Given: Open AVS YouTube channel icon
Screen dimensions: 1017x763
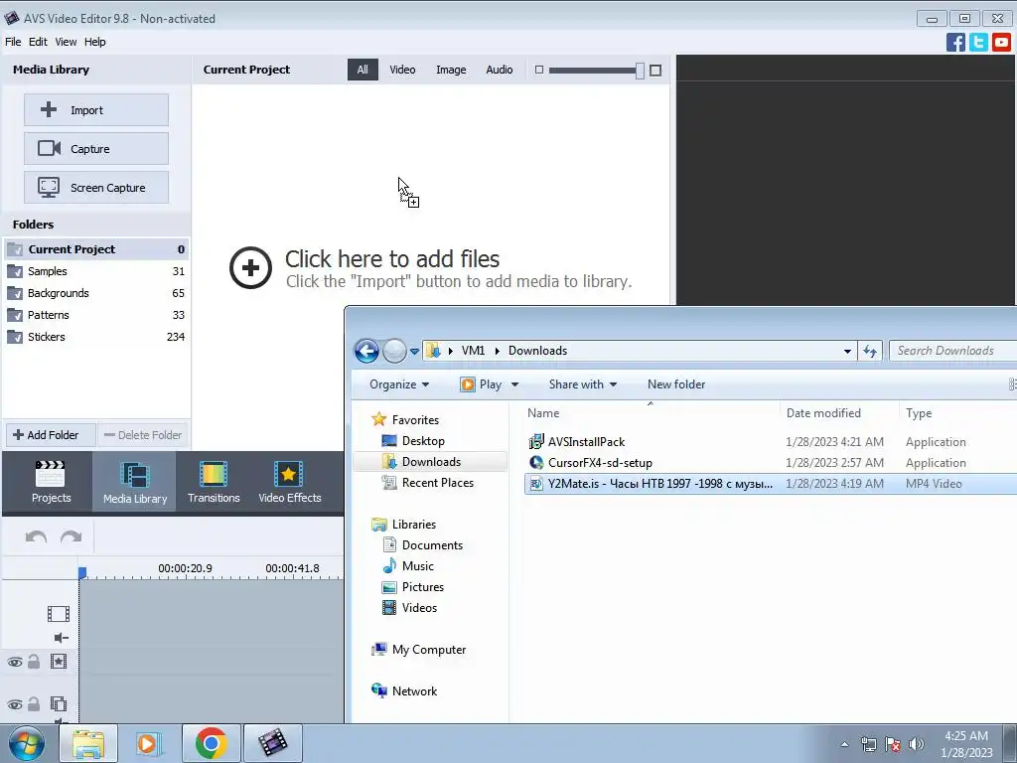Looking at the screenshot, I should pos(1001,42).
